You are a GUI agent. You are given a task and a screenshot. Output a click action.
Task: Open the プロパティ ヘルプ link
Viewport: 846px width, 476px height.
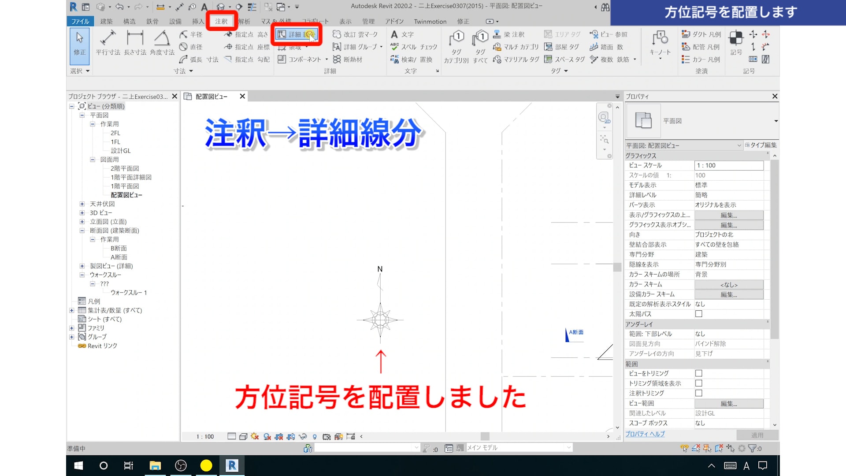pyautogui.click(x=645, y=434)
